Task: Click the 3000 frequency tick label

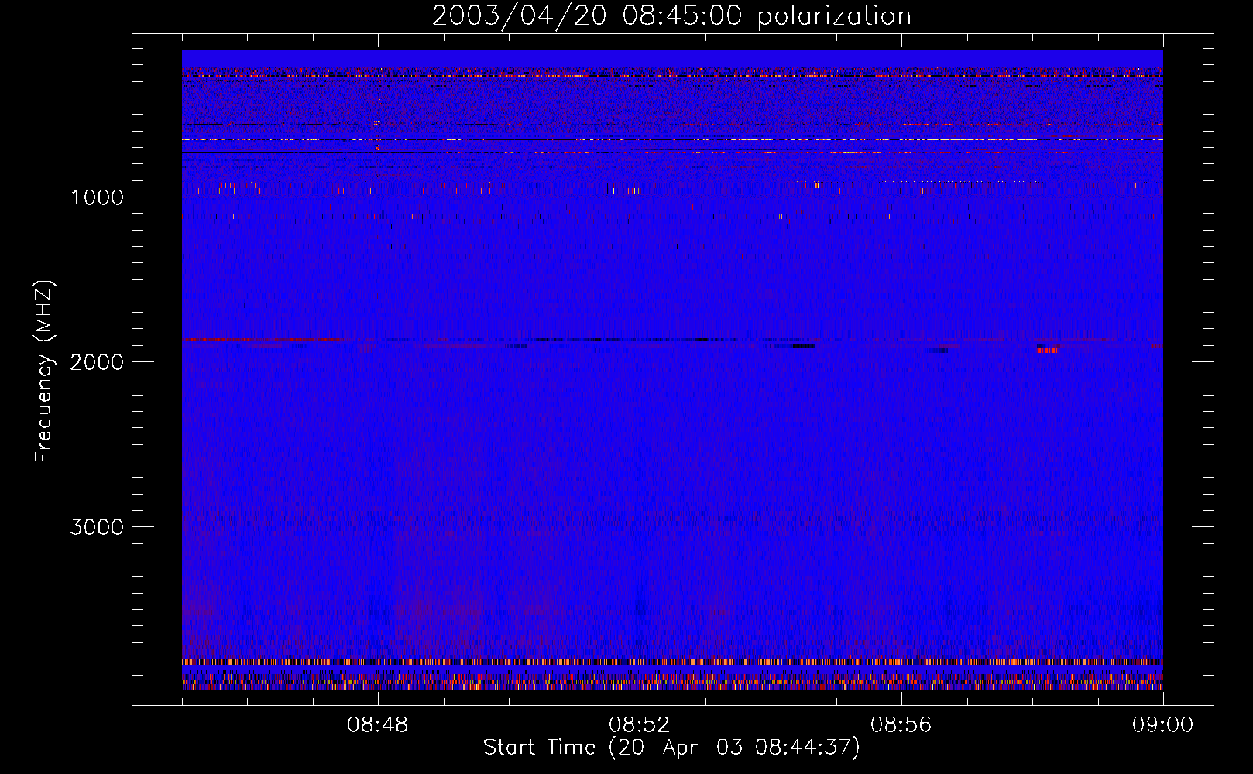Action: pos(97,527)
